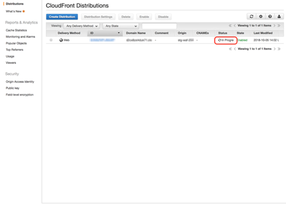
Task: Click the orange star beside What's New
Action: [x=23, y=11]
